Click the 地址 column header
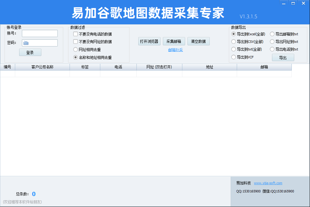The height and width of the screenshot is (207, 310). 210,67
